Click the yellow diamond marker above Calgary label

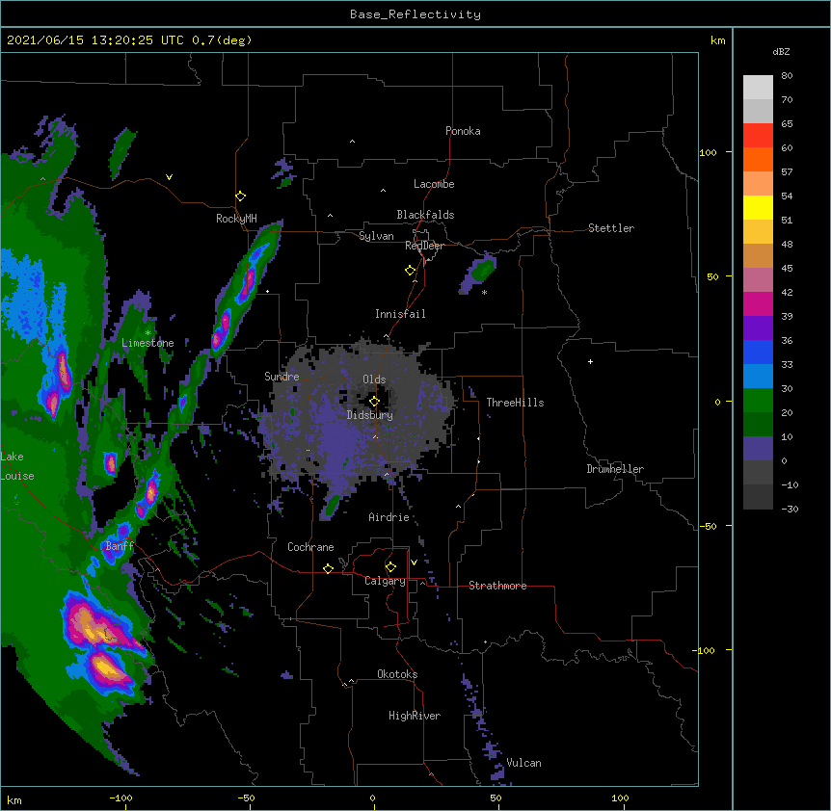pos(390,567)
